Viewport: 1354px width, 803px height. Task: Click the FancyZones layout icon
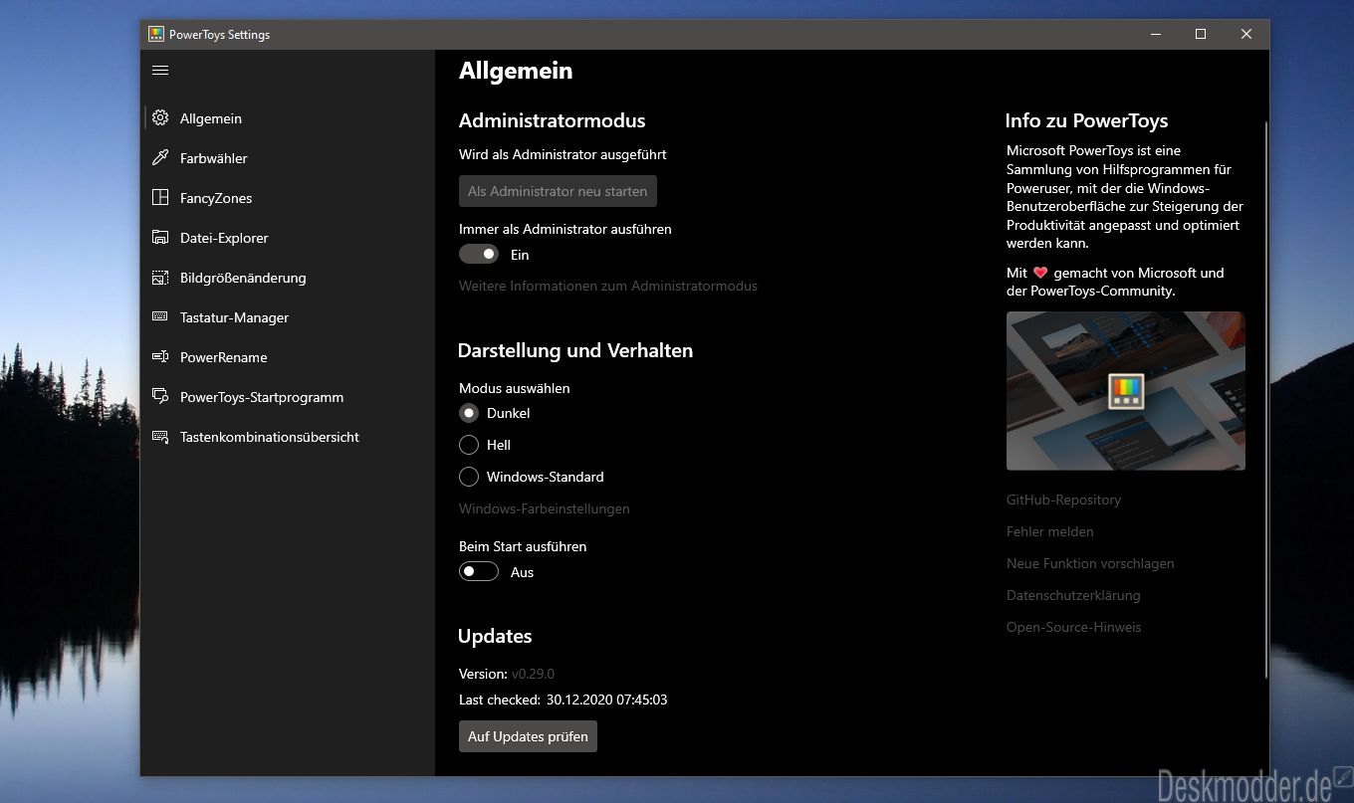tap(160, 198)
